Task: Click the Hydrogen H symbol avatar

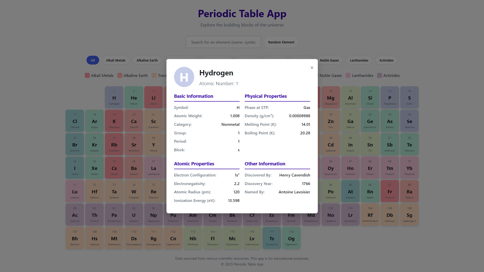Action: [x=184, y=77]
